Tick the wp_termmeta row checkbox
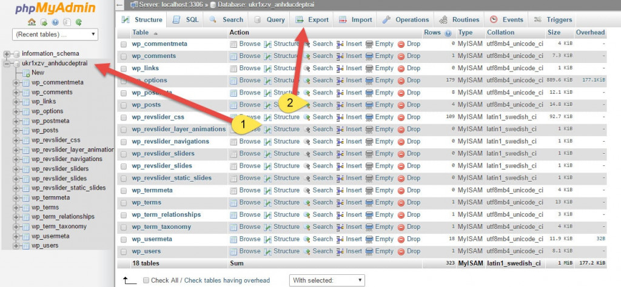 [124, 191]
